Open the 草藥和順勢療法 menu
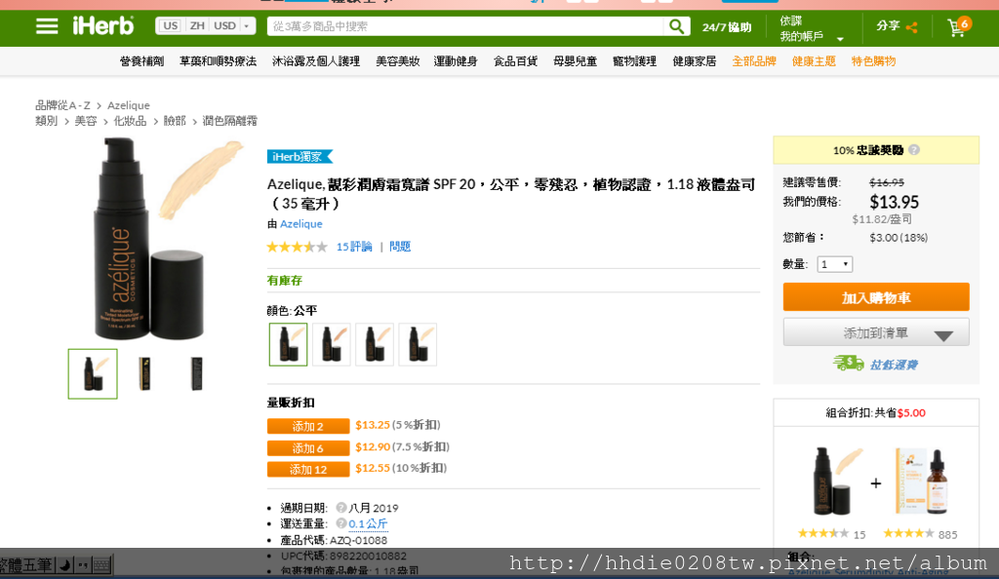 pos(218,61)
